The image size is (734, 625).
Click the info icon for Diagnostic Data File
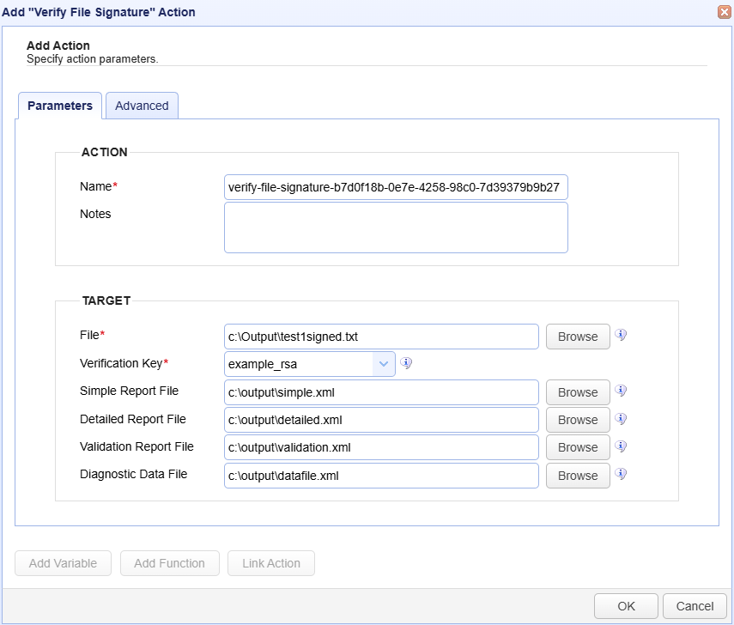621,474
